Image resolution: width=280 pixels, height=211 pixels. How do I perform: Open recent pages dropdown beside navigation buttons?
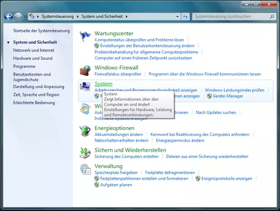(x=25, y=17)
